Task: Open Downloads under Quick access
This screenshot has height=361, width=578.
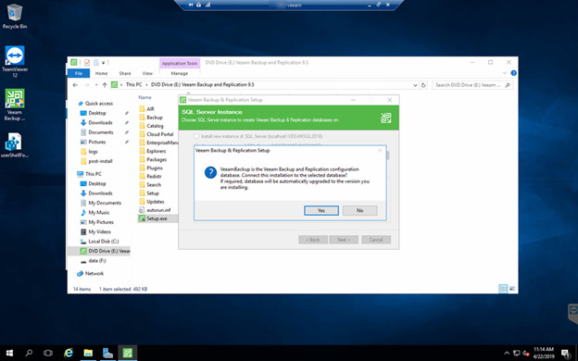Action: click(x=100, y=123)
